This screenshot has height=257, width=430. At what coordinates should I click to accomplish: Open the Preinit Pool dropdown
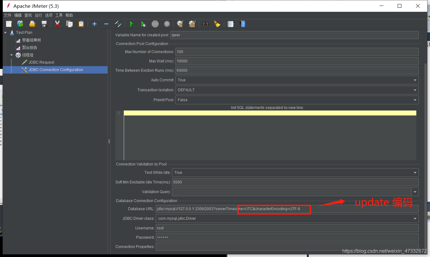(x=297, y=100)
